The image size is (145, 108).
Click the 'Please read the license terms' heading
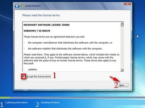[41, 15]
